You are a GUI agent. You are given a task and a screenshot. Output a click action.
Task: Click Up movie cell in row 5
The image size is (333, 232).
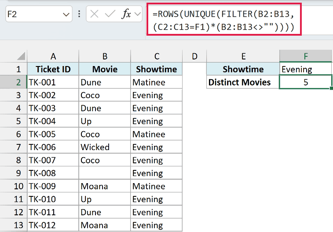105,121
